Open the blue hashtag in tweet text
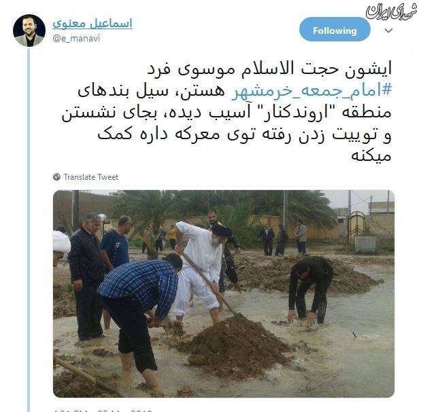 [x=311, y=91]
